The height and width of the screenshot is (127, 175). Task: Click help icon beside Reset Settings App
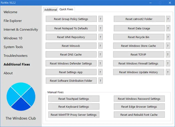pos(100,72)
